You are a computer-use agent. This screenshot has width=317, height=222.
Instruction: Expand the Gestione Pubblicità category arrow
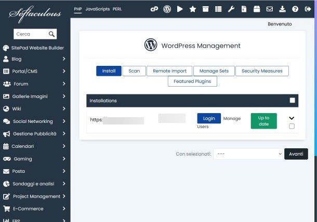click(64, 133)
